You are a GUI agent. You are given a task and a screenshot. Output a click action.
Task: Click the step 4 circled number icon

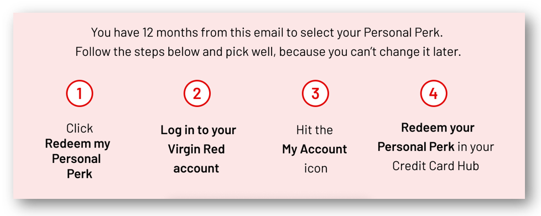pyautogui.click(x=433, y=93)
